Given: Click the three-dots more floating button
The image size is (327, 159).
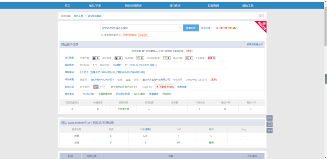Looking at the screenshot, I should tap(269, 130).
